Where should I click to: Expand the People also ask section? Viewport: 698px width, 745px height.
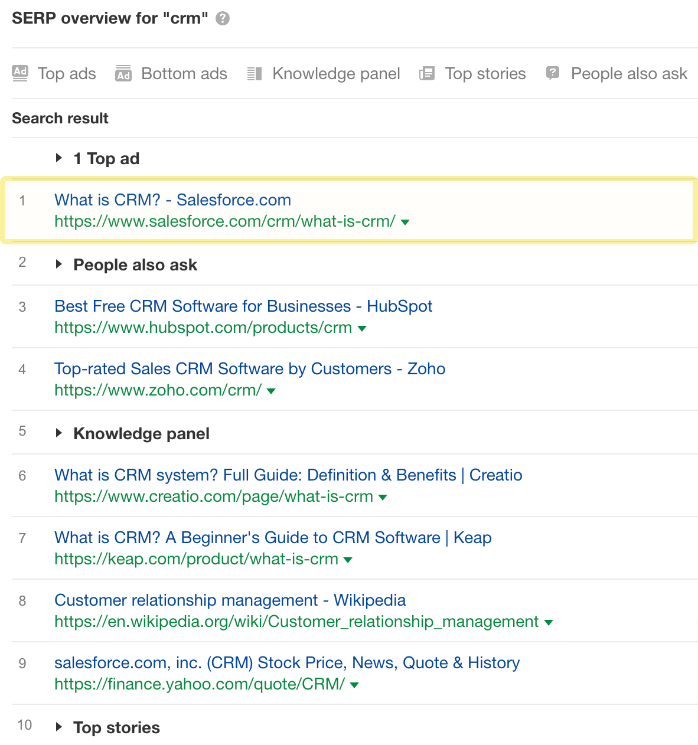60,264
